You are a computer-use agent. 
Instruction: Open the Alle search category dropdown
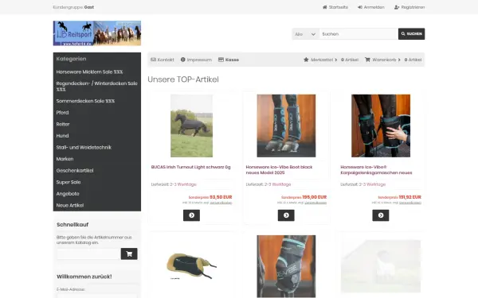click(x=305, y=34)
